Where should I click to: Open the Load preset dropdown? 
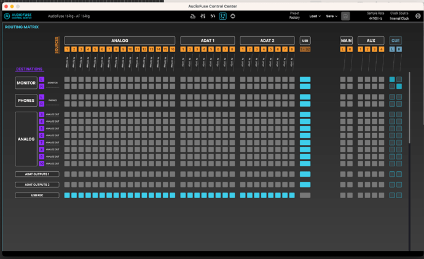tap(315, 16)
